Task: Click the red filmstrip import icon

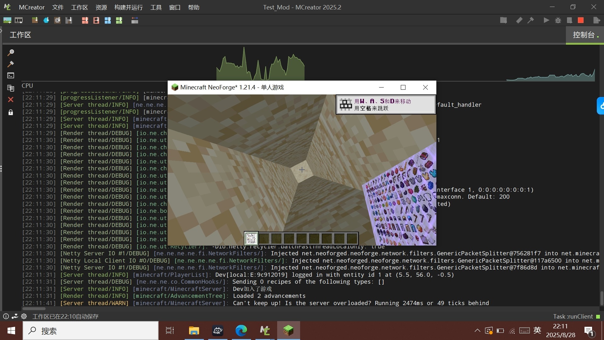Action: point(96,20)
